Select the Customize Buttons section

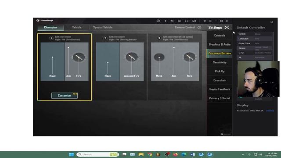[x=220, y=54]
